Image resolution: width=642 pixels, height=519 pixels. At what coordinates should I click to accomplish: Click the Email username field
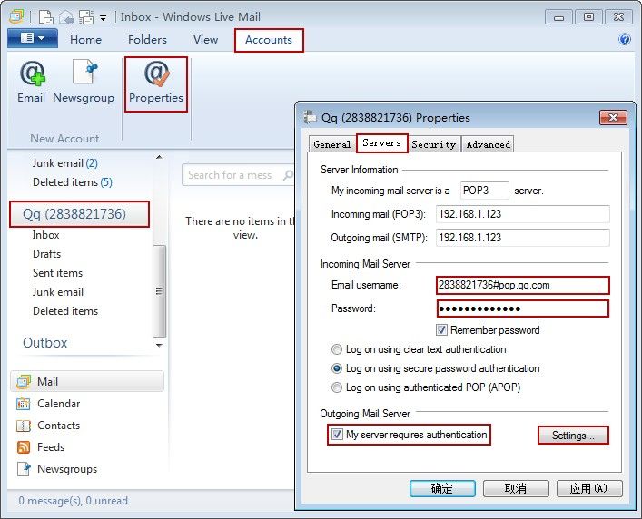[523, 285]
